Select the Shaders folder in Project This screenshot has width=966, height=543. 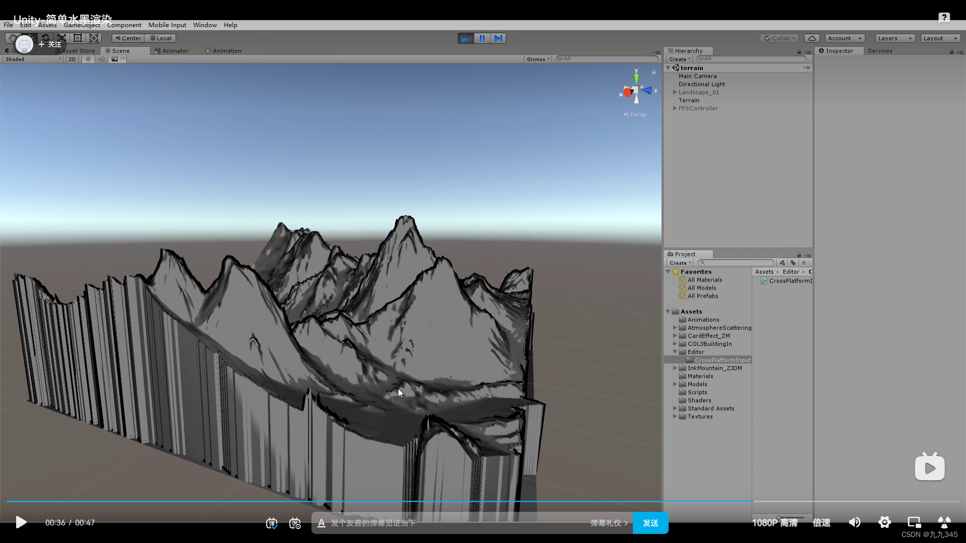click(x=699, y=400)
